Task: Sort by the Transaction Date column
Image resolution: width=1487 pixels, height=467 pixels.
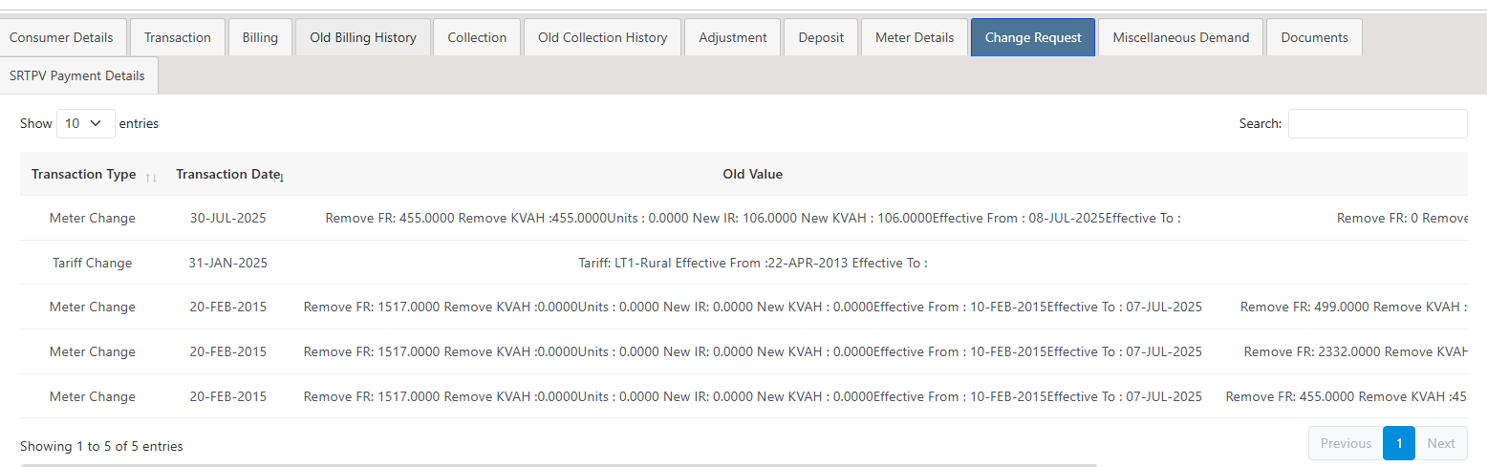Action: [x=229, y=174]
